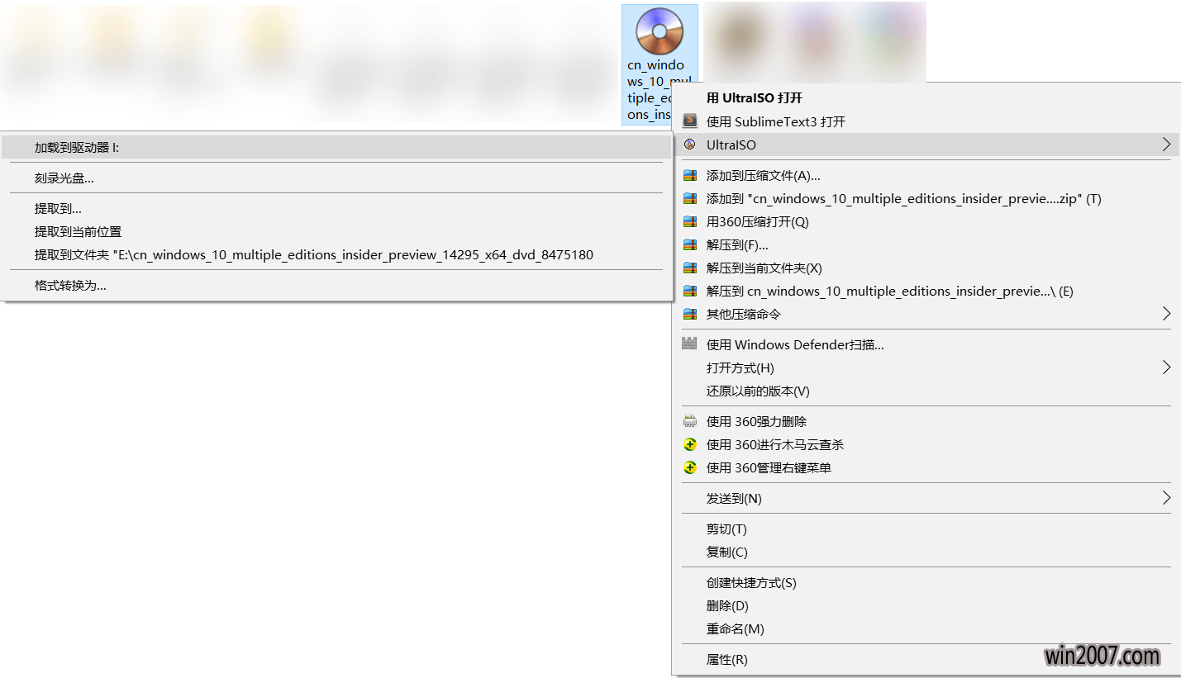Expand the UltraISO submenu arrow
The height and width of the screenshot is (678, 1181).
tap(1166, 145)
